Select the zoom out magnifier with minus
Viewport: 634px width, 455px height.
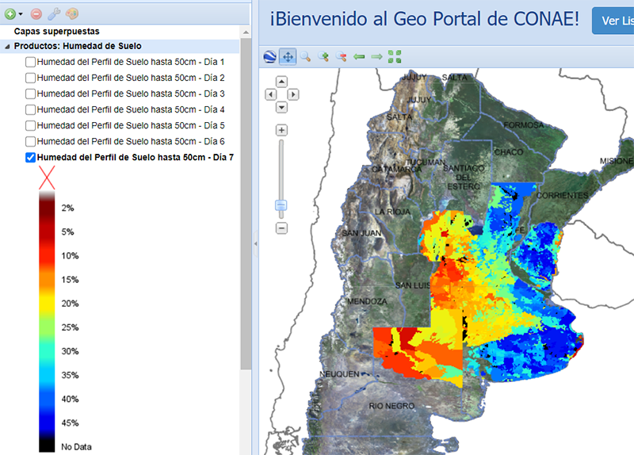[x=342, y=56]
